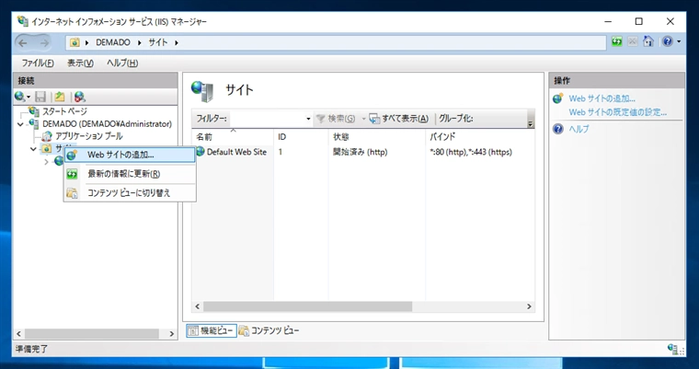This screenshot has width=699, height=369.
Task: Click the help question mark icon in the top bar
Action: (668, 41)
